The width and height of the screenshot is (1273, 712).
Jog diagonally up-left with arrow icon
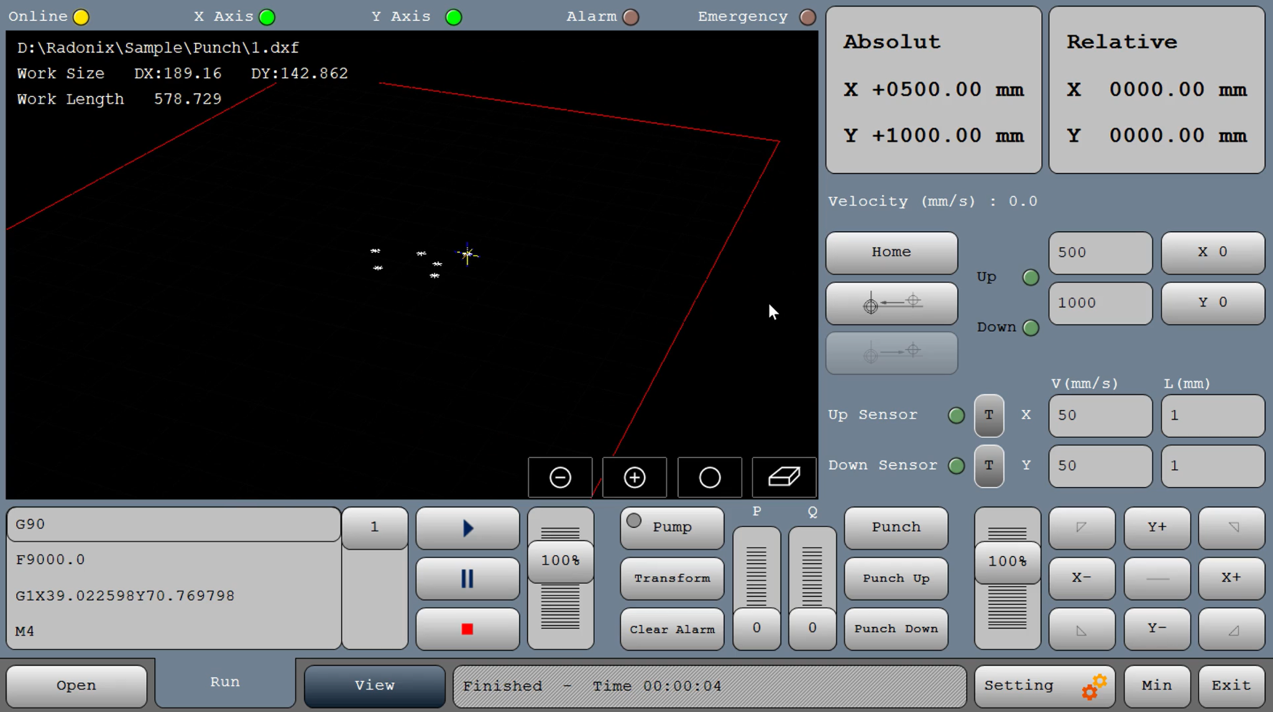pos(1082,527)
